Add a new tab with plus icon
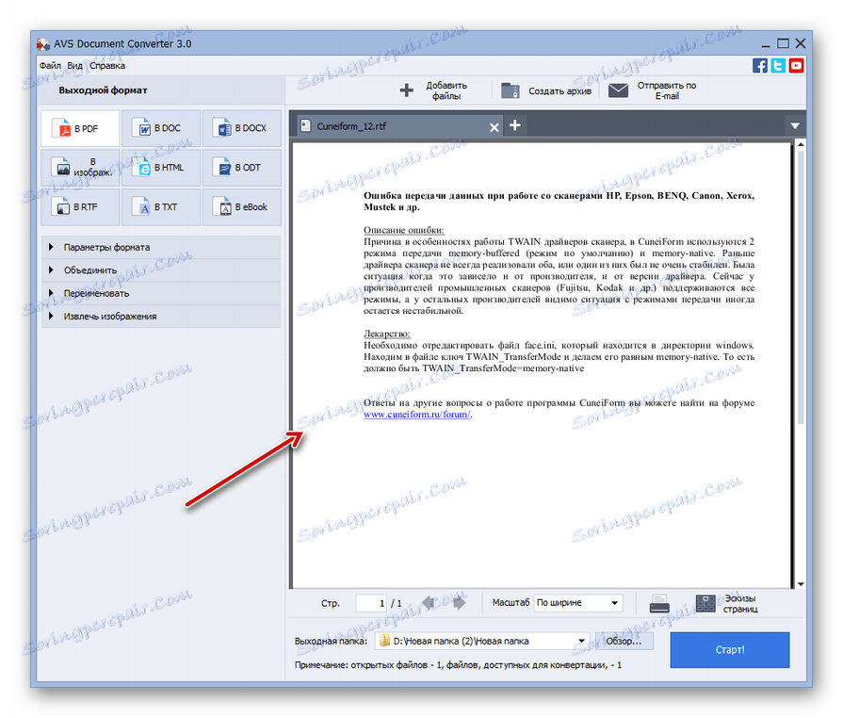The width and height of the screenshot is (843, 718). [x=515, y=125]
